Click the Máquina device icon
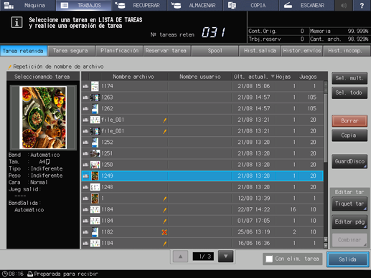Screen dimensions: 371x278 click(9, 5)
